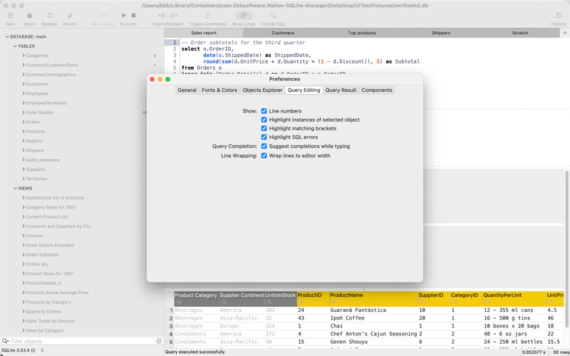
Task: Expand the Orders table node
Action: pyautogui.click(x=24, y=122)
